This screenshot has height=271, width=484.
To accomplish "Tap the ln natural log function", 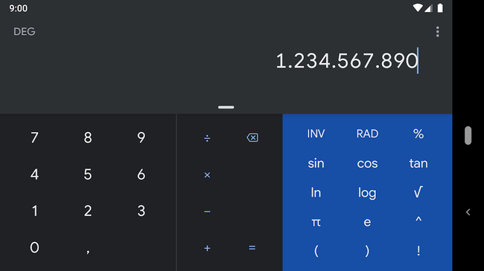I will pyautogui.click(x=316, y=192).
